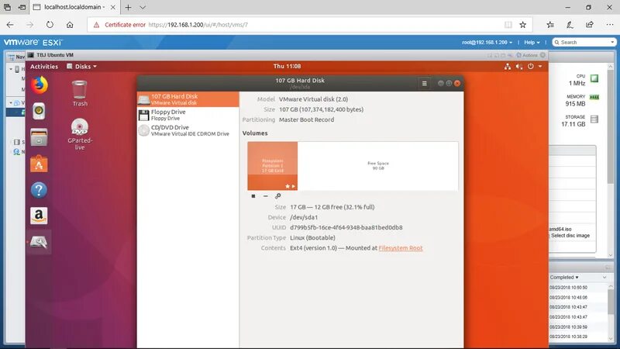Toggle browser reading view icon

coord(508,25)
